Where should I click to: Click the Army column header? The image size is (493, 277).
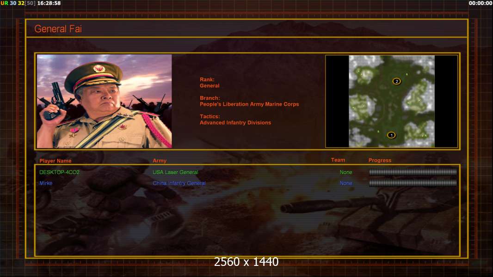coord(160,161)
